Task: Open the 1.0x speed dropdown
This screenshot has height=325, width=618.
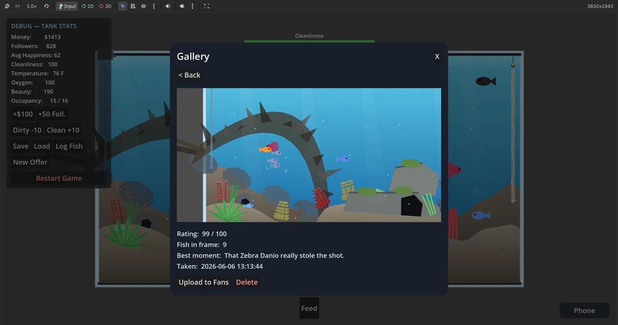Action: click(x=32, y=6)
